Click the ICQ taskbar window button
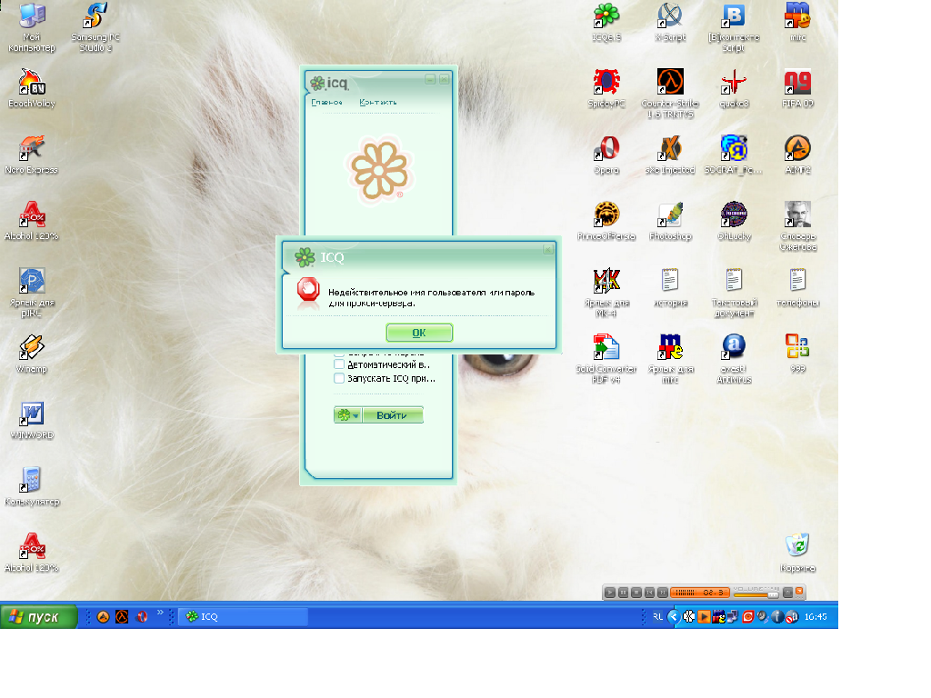Viewport: 931px width, 698px height. [243, 616]
